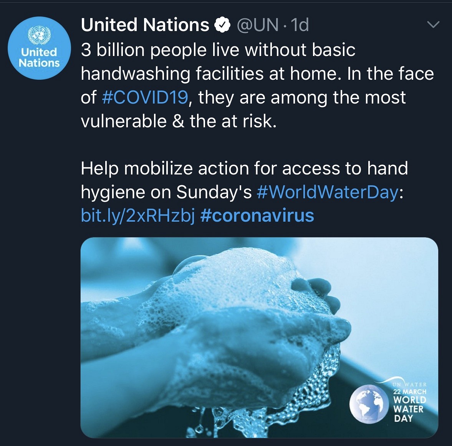Open the #COVID19 hashtag

coord(146,97)
